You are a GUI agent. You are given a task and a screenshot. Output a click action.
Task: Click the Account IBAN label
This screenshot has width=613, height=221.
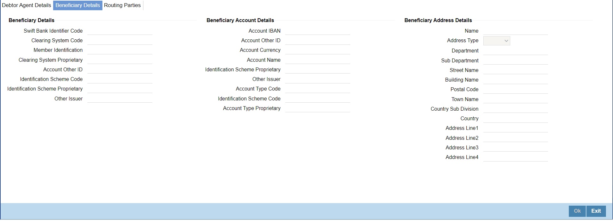click(264, 31)
